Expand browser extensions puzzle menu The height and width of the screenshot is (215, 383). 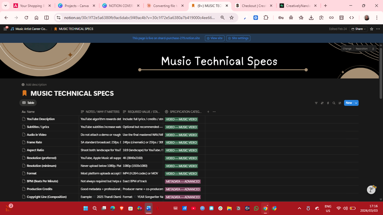point(266,17)
